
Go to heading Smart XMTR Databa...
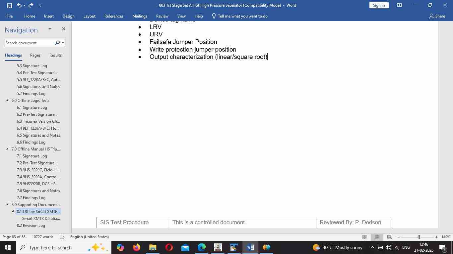click(41, 219)
